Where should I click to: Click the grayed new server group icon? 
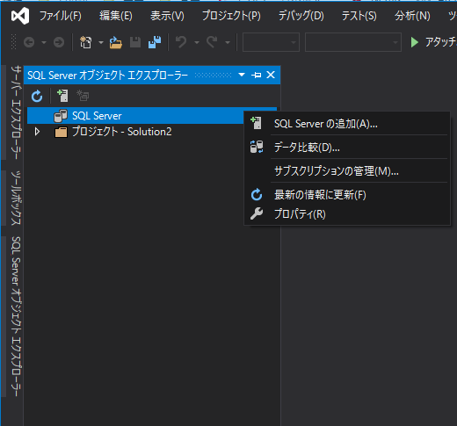pos(83,96)
